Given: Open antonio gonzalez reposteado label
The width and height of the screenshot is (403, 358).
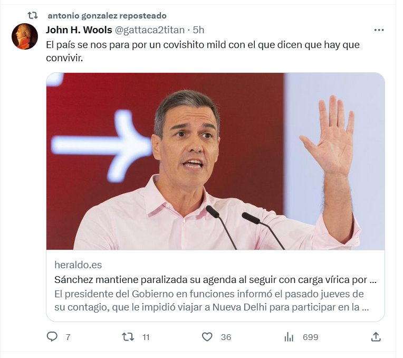Looking at the screenshot, I should (x=107, y=16).
